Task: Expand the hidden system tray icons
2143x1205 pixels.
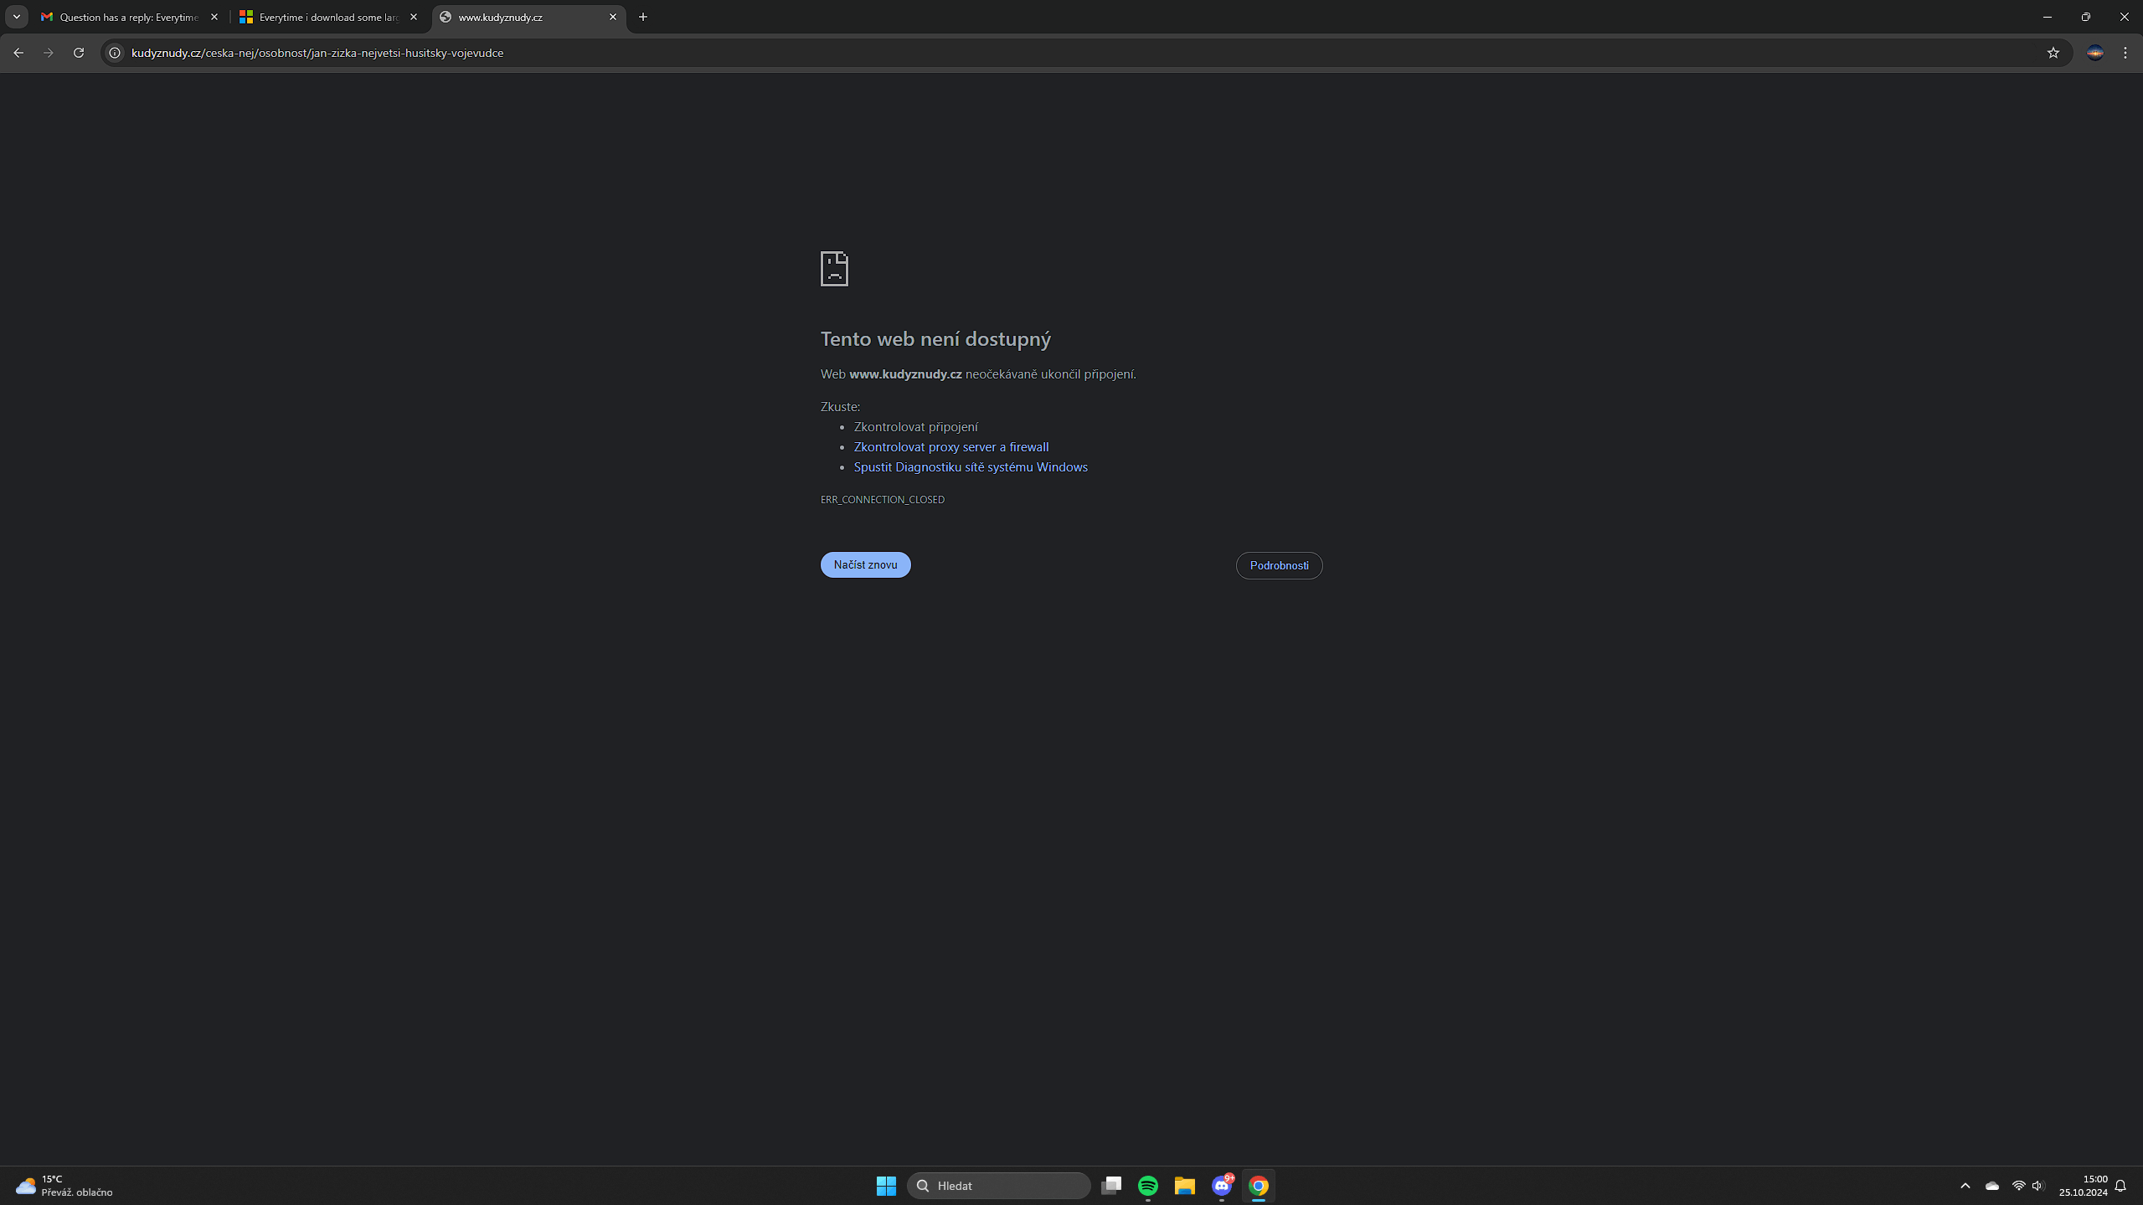Action: click(x=1965, y=1185)
